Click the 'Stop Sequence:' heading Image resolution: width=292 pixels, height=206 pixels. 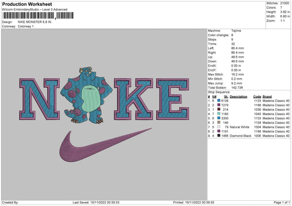coord(219,92)
